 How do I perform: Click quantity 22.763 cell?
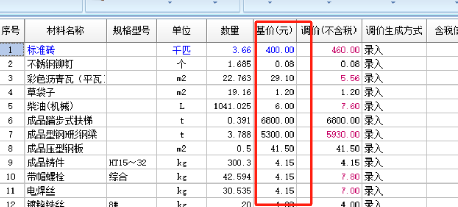230,78
